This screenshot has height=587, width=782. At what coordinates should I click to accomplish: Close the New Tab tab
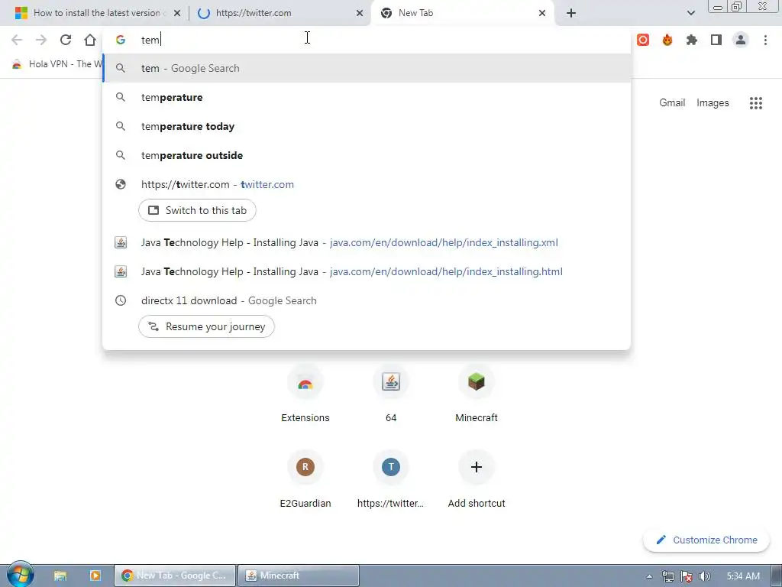pyautogui.click(x=542, y=13)
